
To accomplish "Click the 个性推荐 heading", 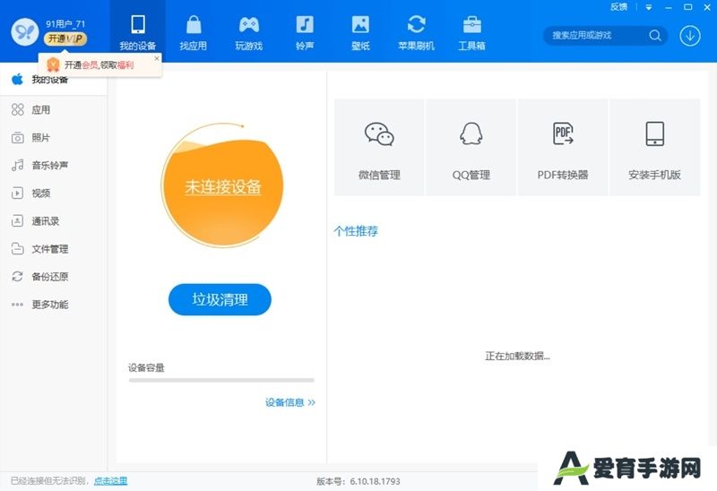I will coord(356,231).
